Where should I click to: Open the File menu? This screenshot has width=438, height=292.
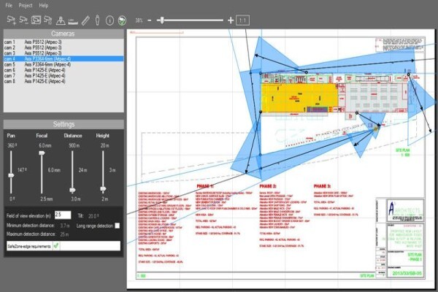[x=9, y=5]
